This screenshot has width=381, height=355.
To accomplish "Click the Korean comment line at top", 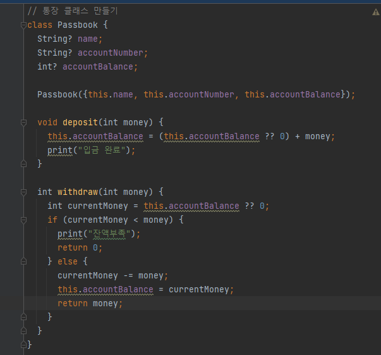I will point(73,11).
